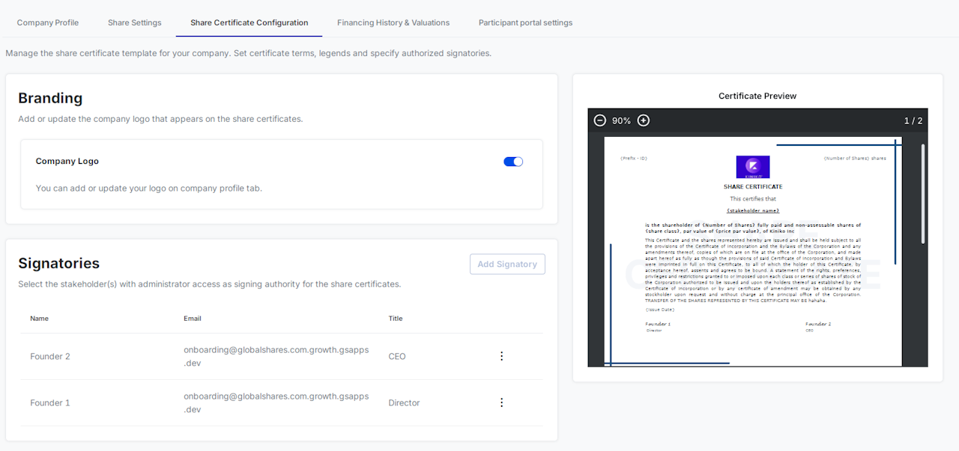
Task: Select the Founder 1 signatory row name
Action: pos(50,403)
